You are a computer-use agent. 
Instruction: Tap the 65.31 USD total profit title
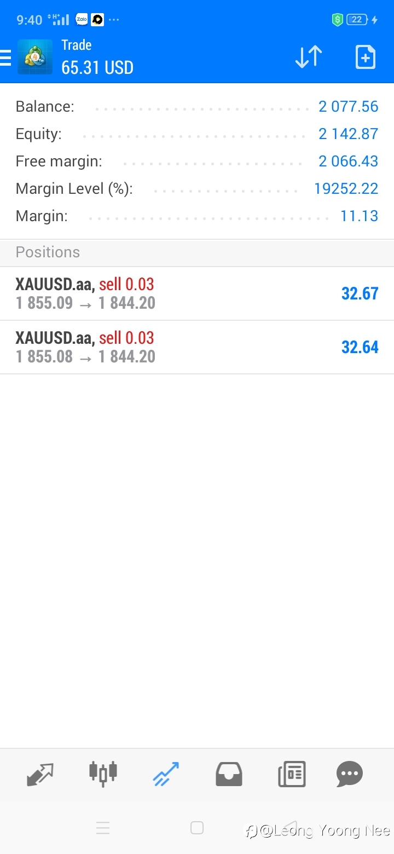tap(97, 67)
